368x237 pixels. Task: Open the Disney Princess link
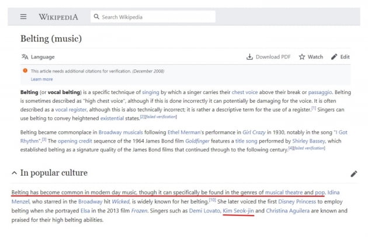297,201
